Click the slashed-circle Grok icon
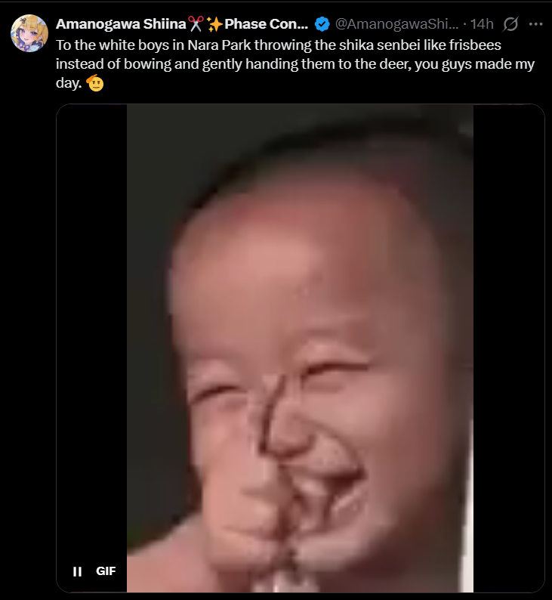The width and height of the screenshot is (552, 600). 510,24
